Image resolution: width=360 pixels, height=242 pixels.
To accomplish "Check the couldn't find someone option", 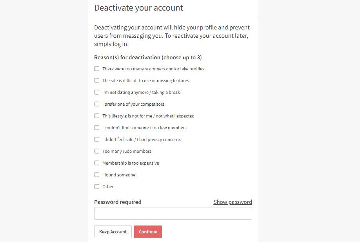I will (96, 127).
